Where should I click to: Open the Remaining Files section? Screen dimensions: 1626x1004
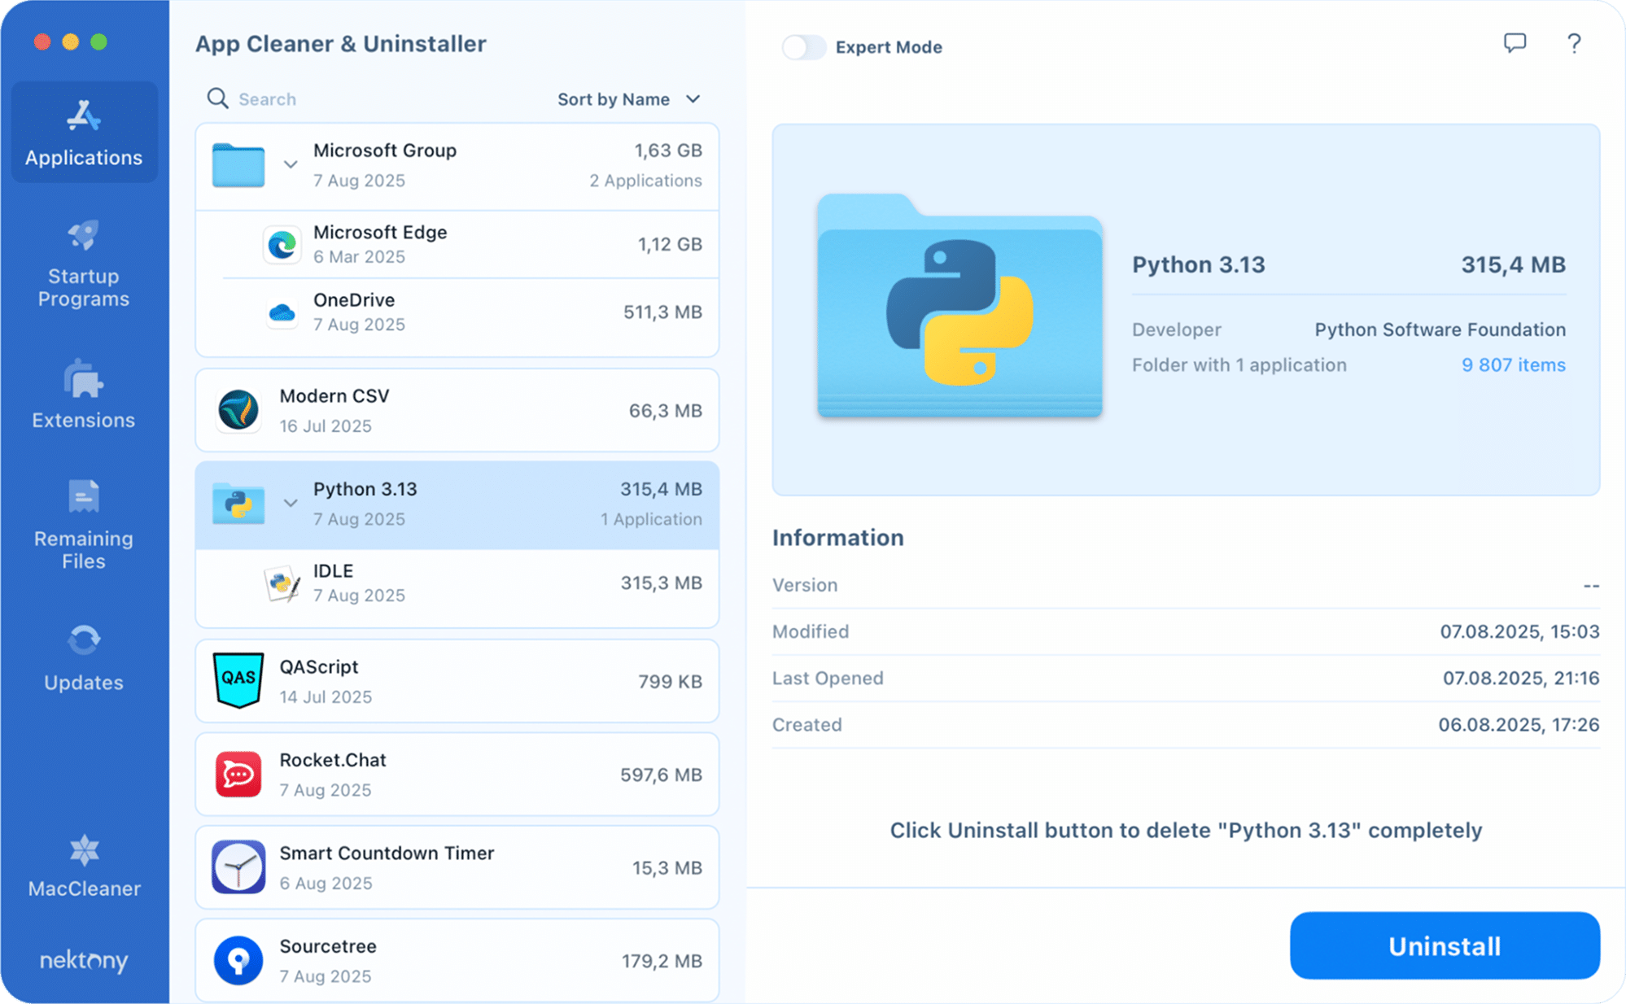83,524
